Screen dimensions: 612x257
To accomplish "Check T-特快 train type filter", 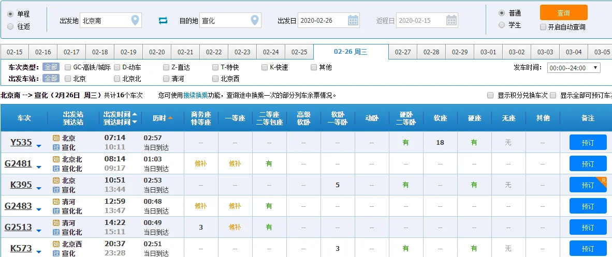I will [x=215, y=67].
